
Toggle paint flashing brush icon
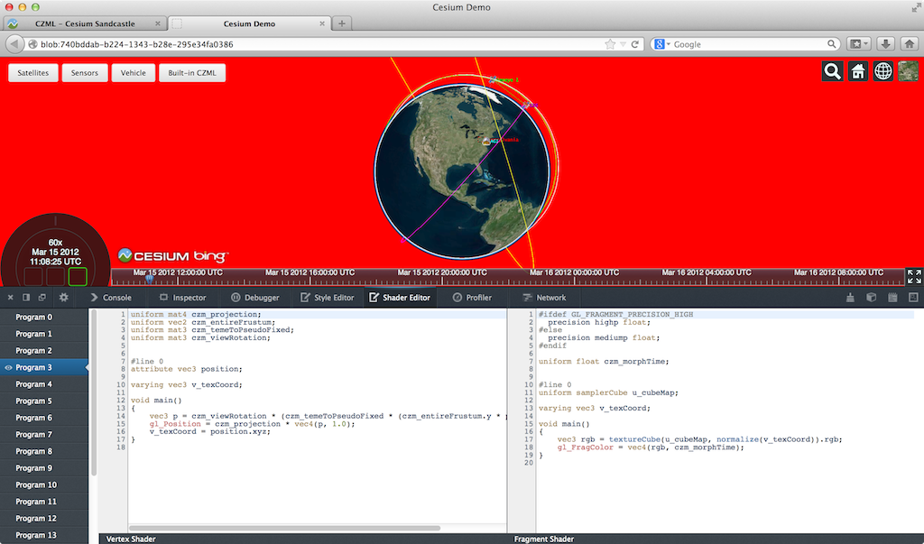click(850, 298)
